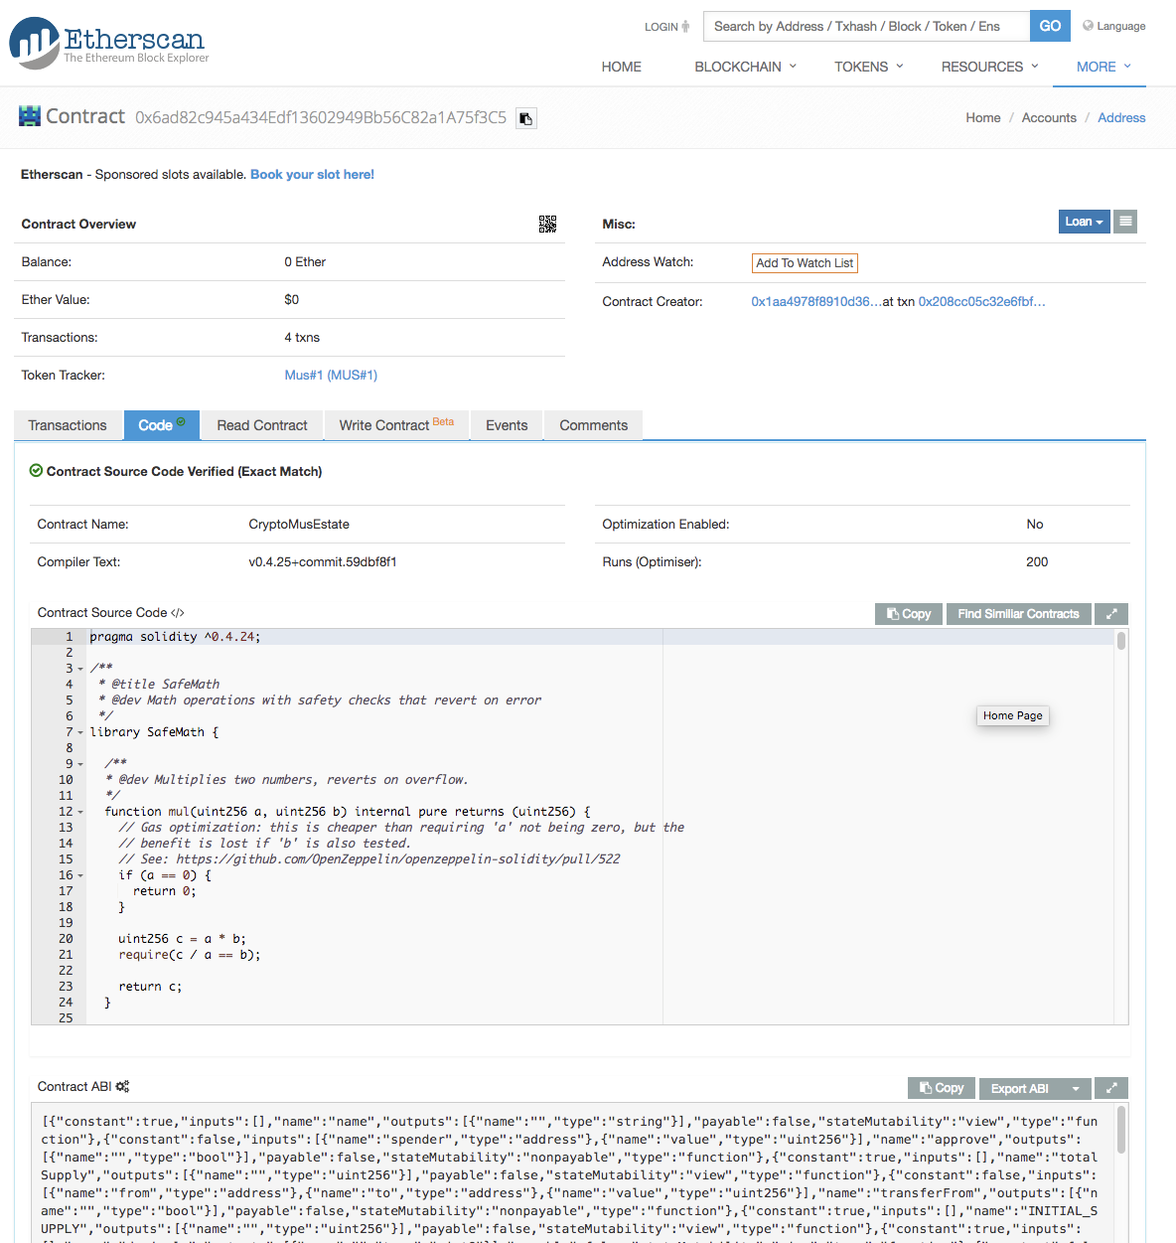The height and width of the screenshot is (1243, 1176).
Task: Collapse code fold arrow at line 3
Action: (80, 669)
